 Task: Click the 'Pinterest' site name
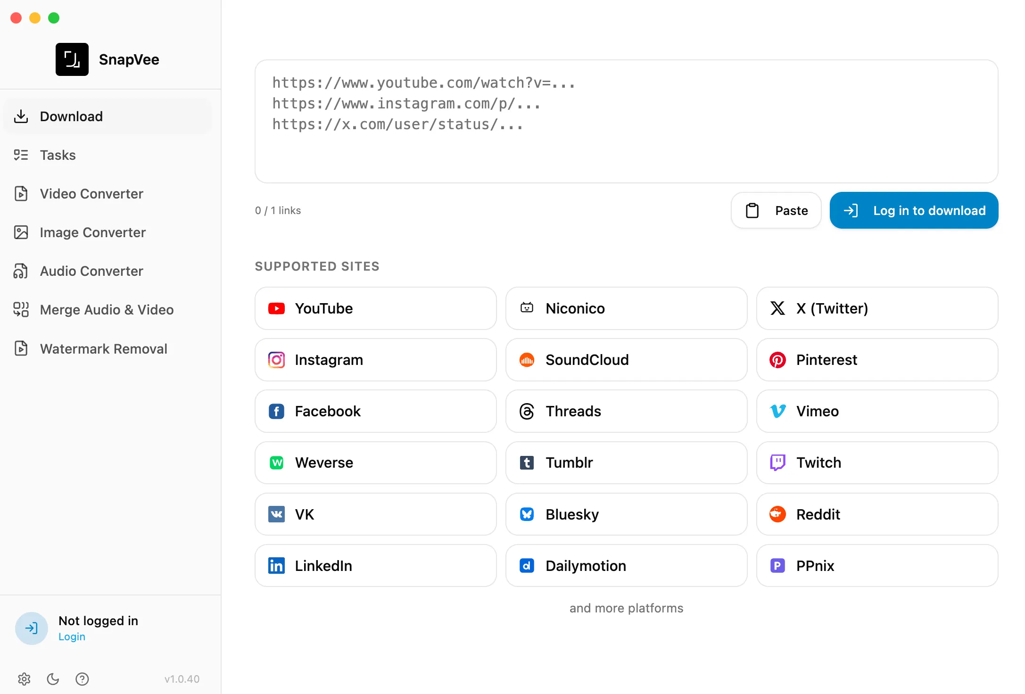(827, 360)
